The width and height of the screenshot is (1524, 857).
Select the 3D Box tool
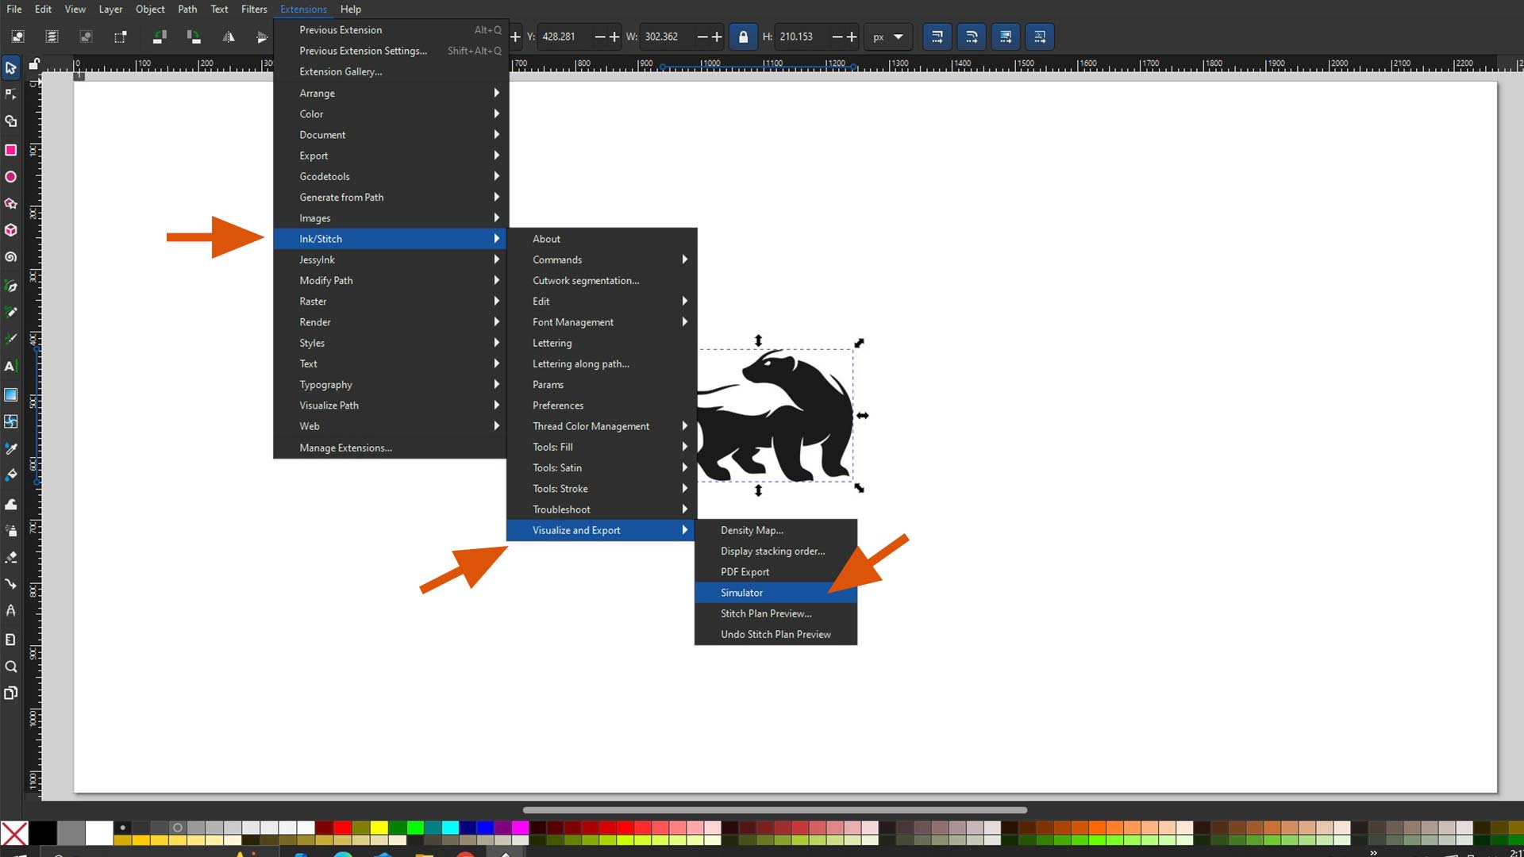tap(10, 230)
